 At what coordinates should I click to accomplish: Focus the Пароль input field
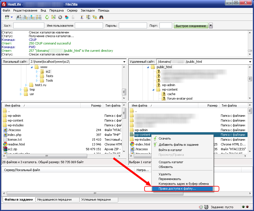click(x=133, y=26)
